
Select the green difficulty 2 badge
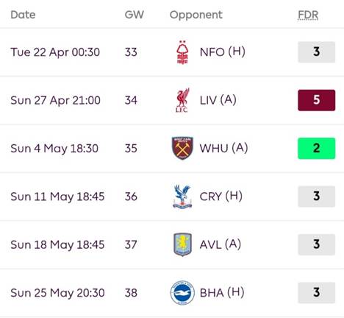[317, 149]
